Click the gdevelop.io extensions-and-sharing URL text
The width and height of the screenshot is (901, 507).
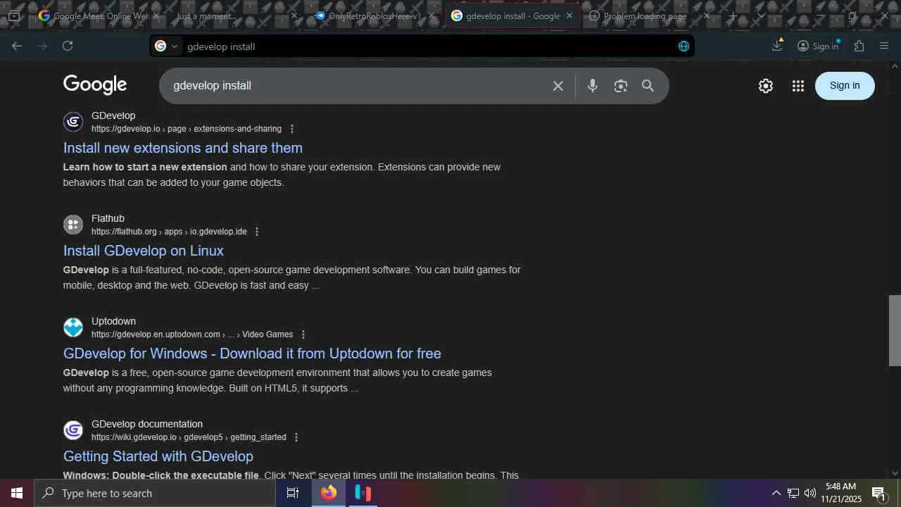[x=187, y=129]
